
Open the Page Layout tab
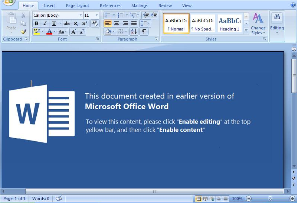click(77, 6)
